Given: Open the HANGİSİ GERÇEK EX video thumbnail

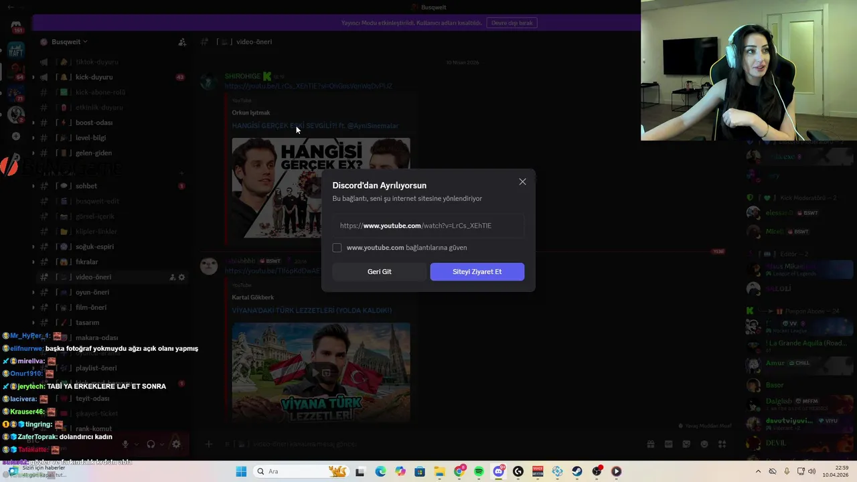Looking at the screenshot, I should point(321,187).
